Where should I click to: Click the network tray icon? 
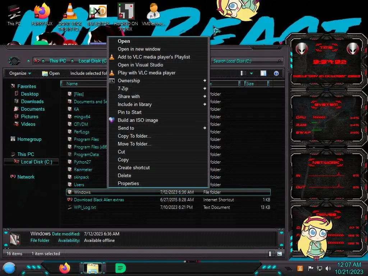coord(319,268)
